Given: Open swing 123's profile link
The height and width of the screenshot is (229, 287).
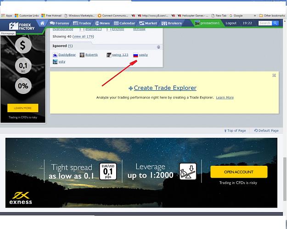Looking at the screenshot, I should (120, 55).
